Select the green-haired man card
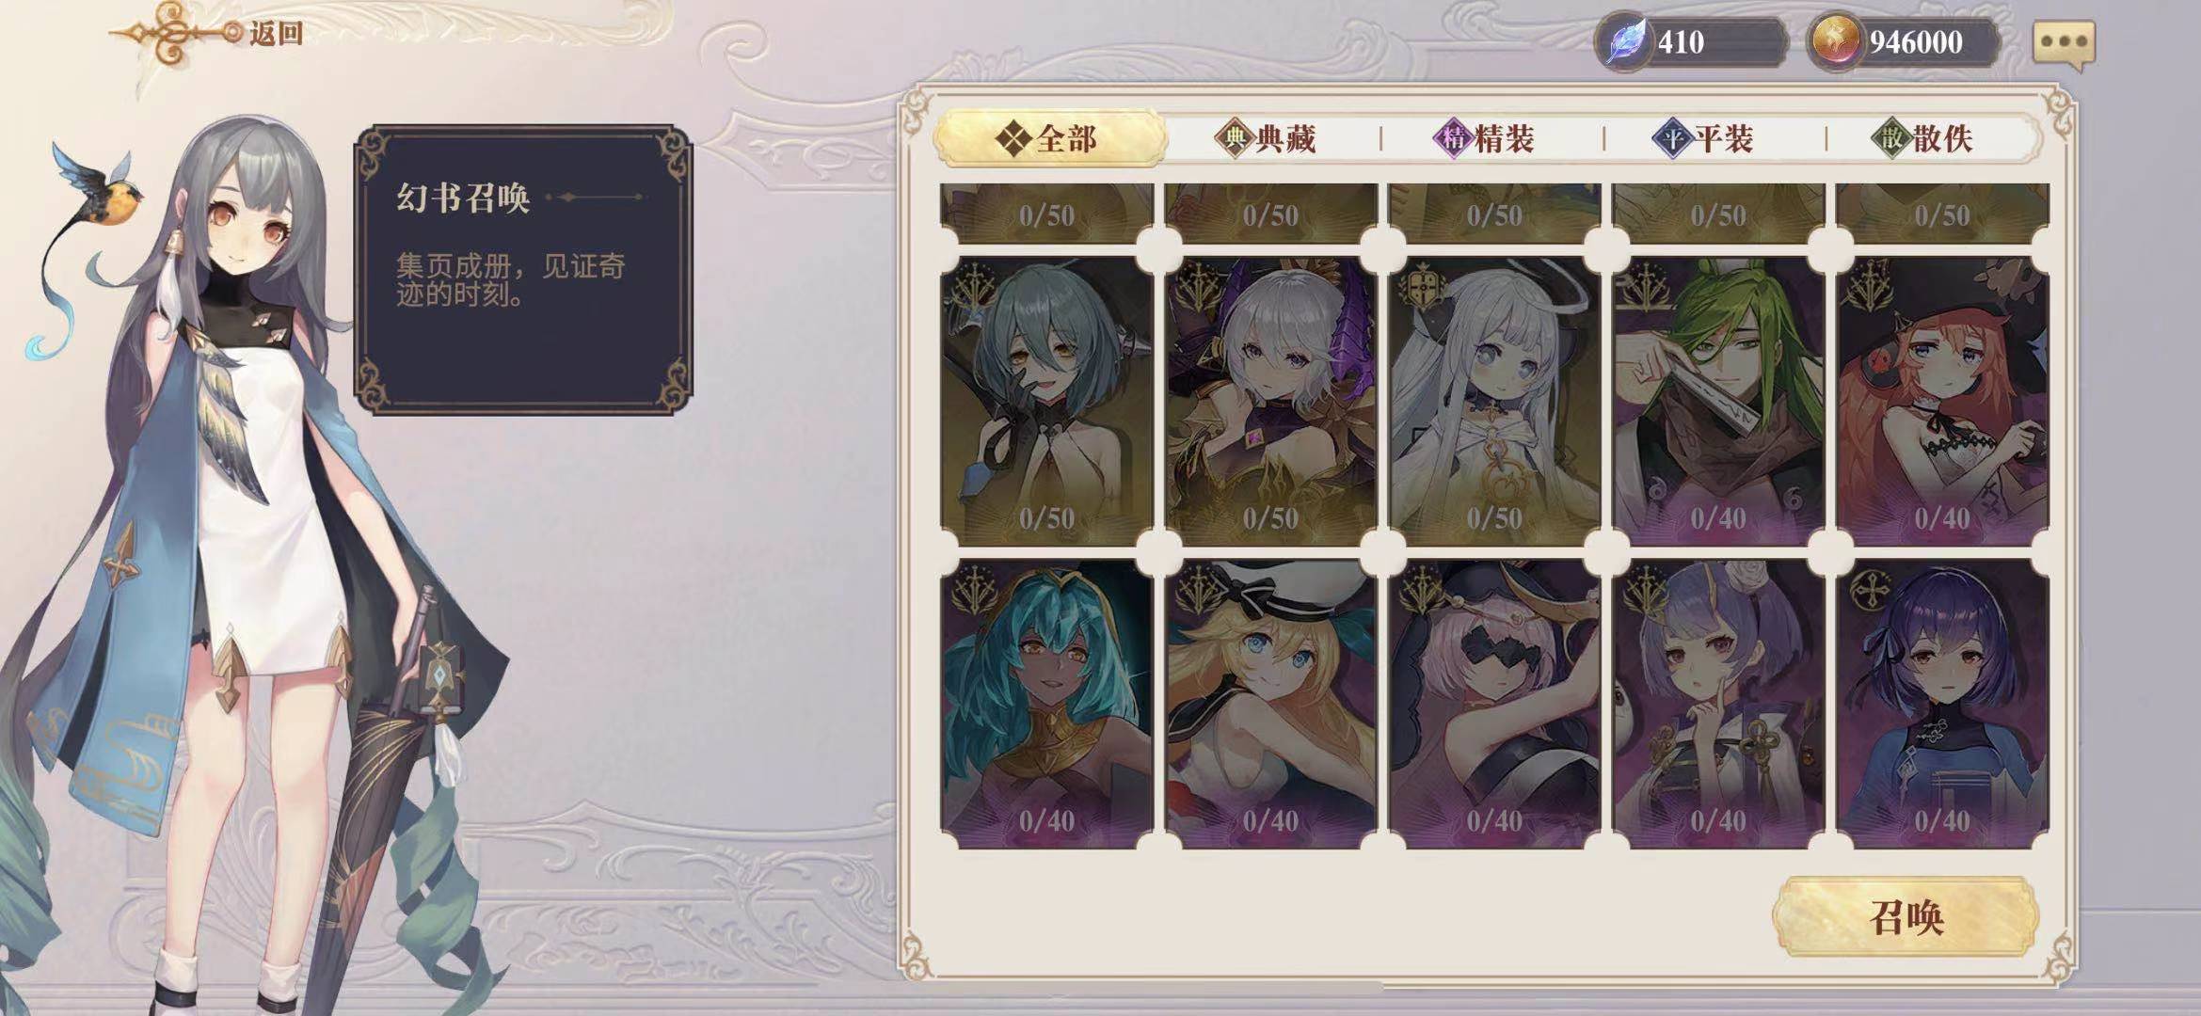 coord(1718,401)
